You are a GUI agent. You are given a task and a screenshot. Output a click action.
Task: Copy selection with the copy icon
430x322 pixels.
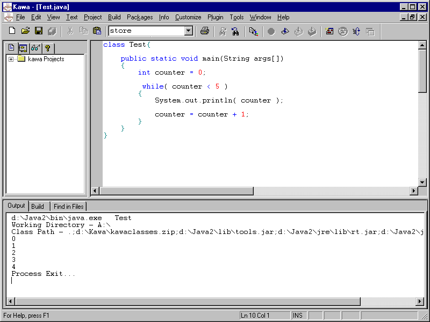pyautogui.click(x=84, y=31)
